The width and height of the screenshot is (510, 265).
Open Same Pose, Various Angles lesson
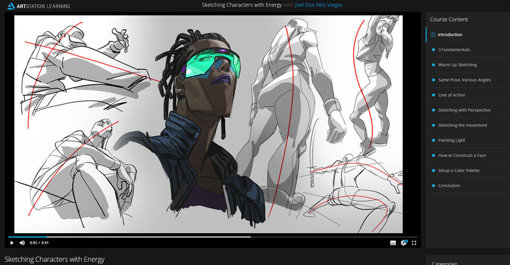tap(464, 80)
